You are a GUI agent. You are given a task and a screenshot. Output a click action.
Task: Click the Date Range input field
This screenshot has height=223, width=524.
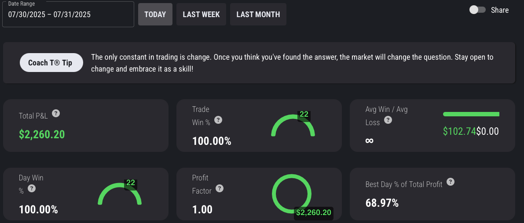point(68,14)
